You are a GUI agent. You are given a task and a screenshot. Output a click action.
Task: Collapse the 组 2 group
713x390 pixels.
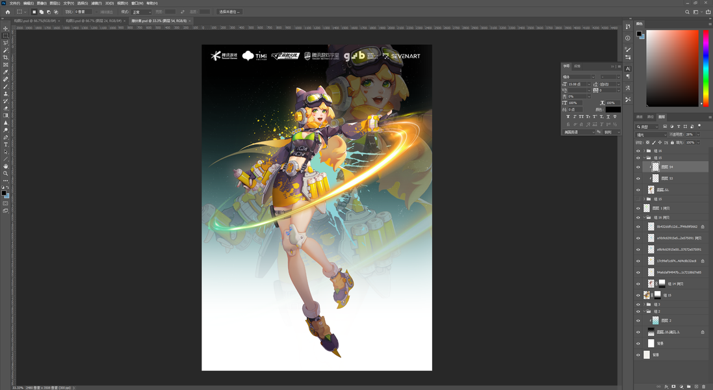(x=644, y=311)
